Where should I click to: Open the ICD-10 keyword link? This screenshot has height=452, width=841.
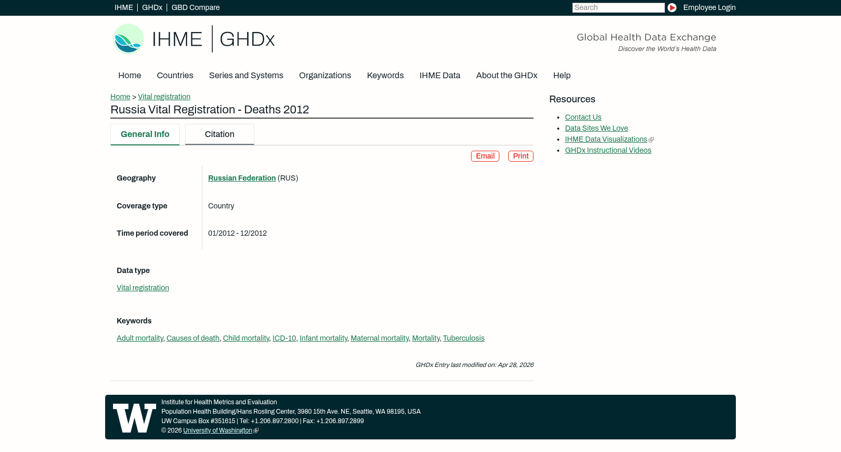click(x=284, y=338)
